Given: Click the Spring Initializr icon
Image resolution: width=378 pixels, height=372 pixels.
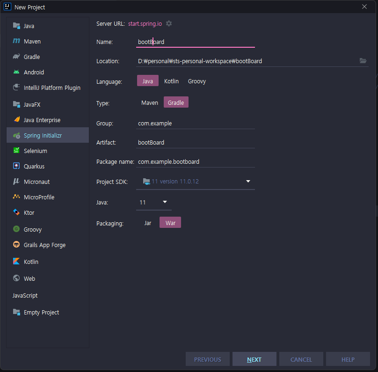Looking at the screenshot, I should click(x=16, y=136).
